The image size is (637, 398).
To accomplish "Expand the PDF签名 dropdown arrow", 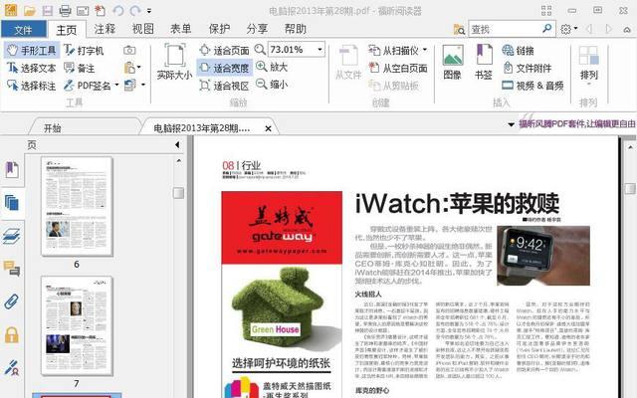I will point(117,86).
